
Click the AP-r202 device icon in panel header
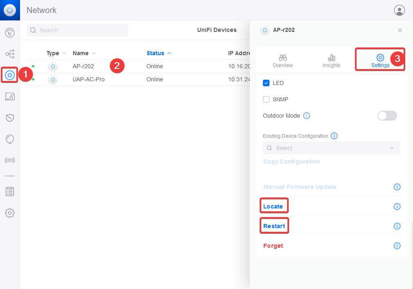[x=265, y=30]
